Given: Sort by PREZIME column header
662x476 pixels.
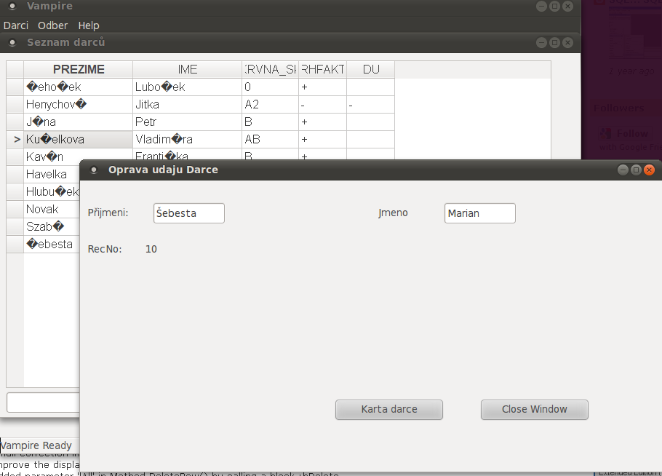Looking at the screenshot, I should coord(78,69).
